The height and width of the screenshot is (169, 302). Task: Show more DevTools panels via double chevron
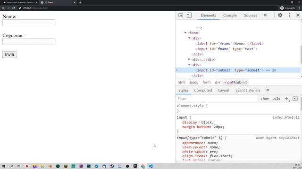[x=265, y=15]
